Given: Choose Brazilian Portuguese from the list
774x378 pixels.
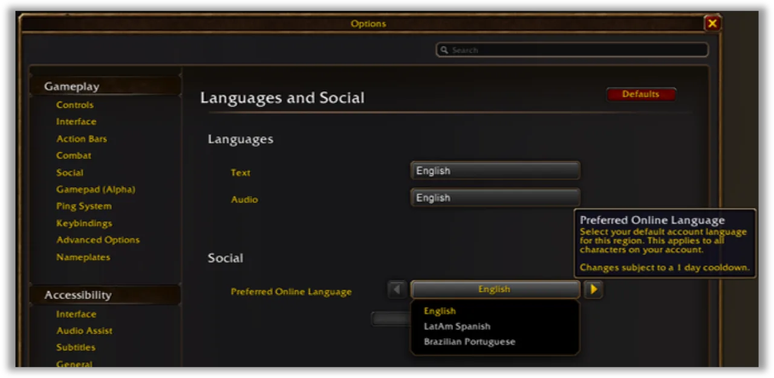Looking at the screenshot, I should [470, 342].
